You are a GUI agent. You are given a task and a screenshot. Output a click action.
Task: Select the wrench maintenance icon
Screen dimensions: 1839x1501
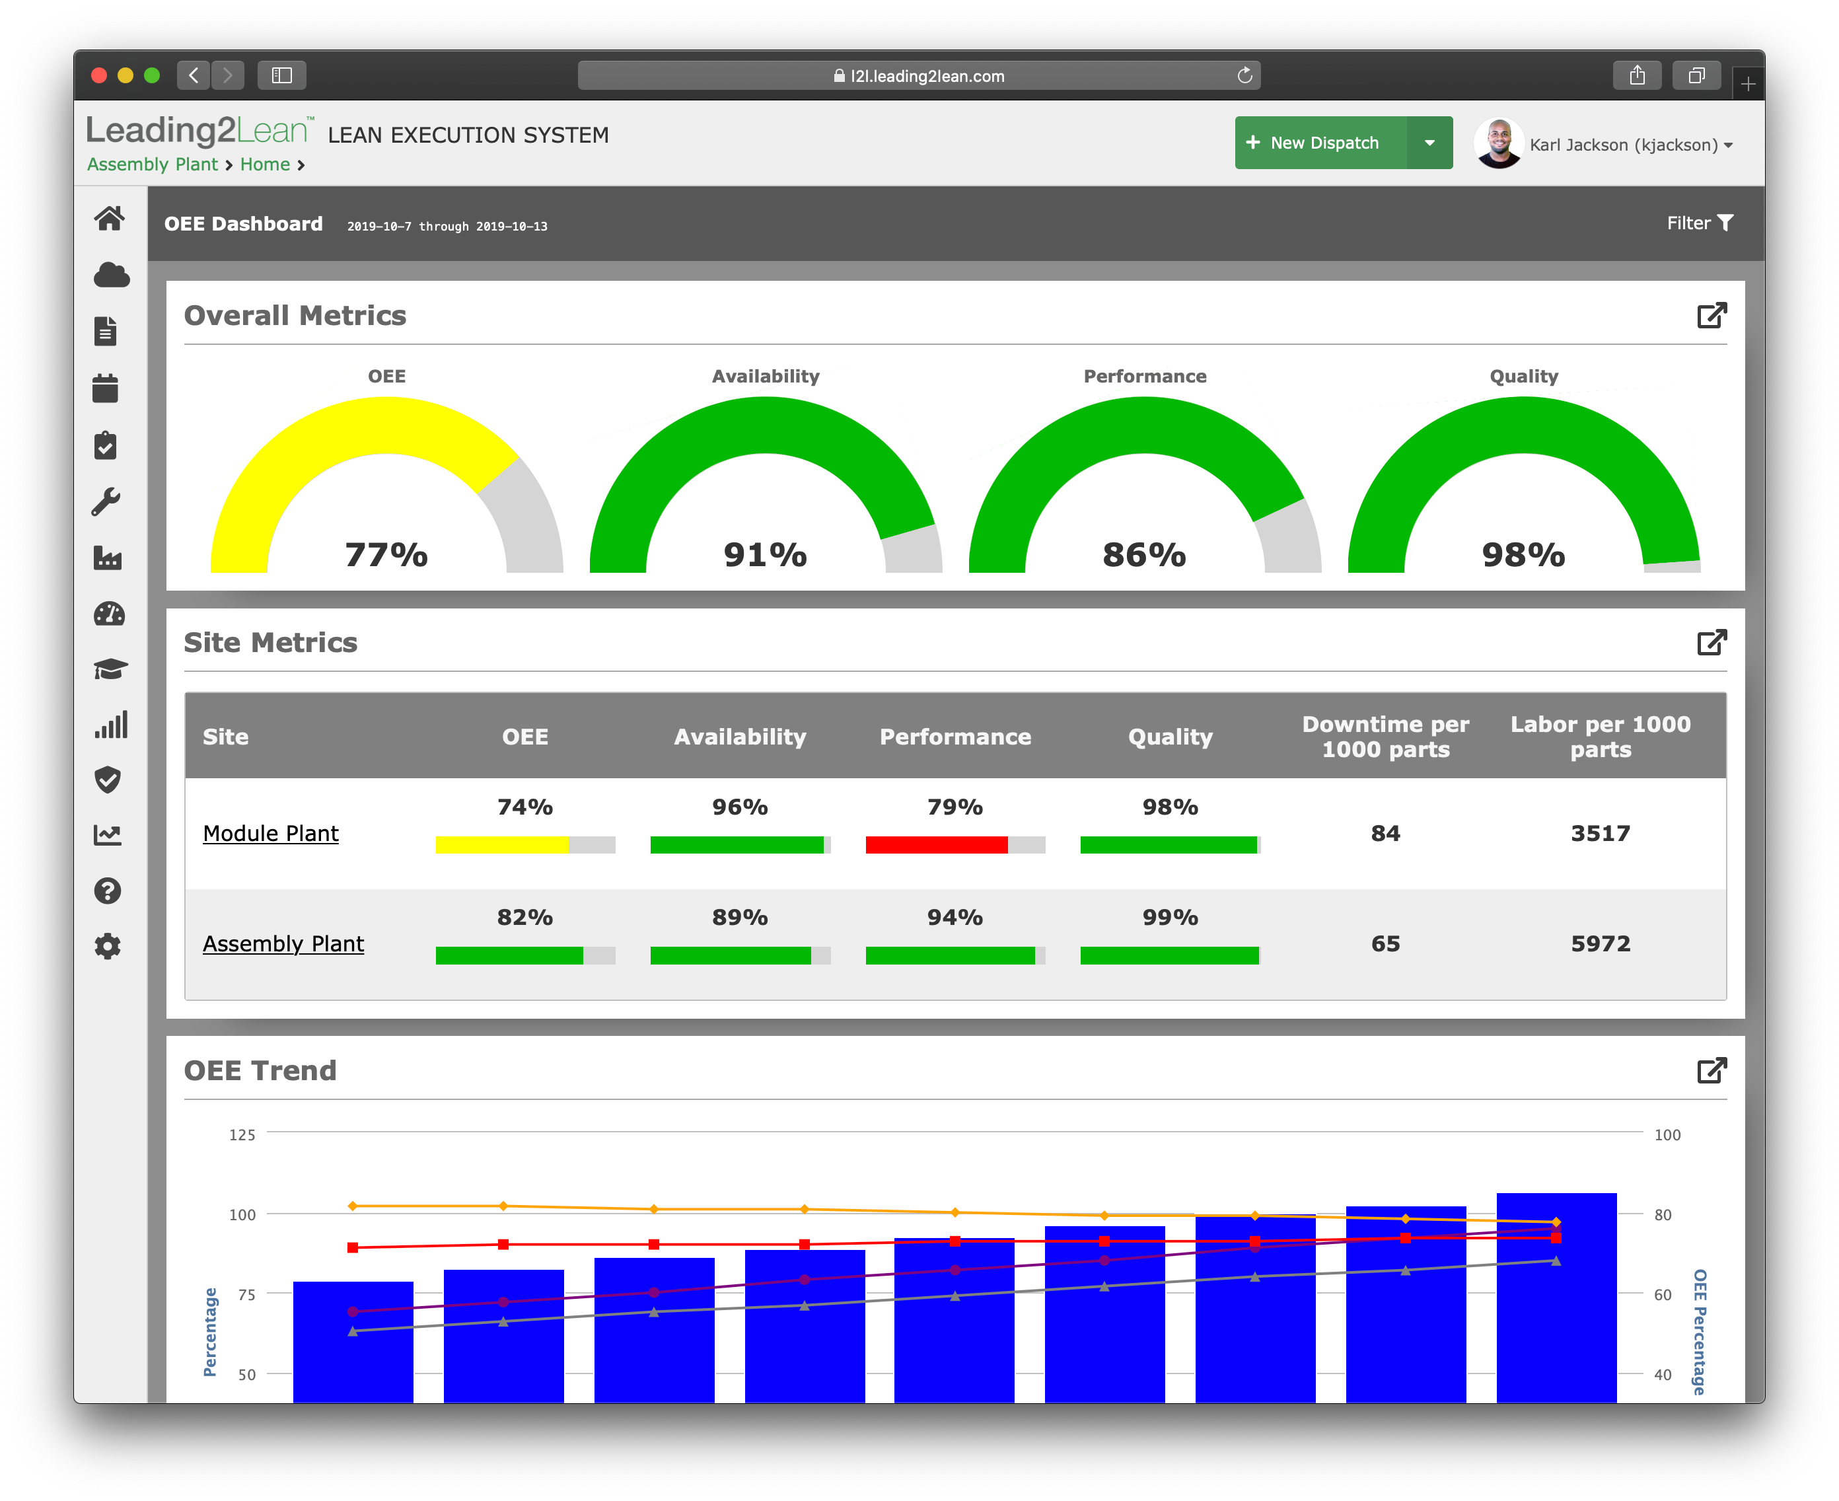(106, 501)
